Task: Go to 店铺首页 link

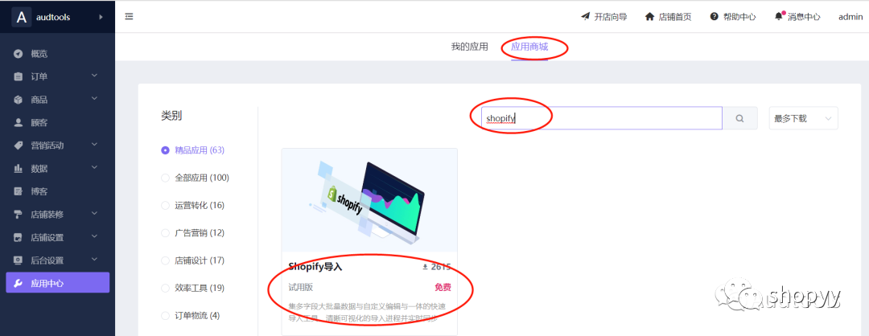Action: tap(669, 17)
